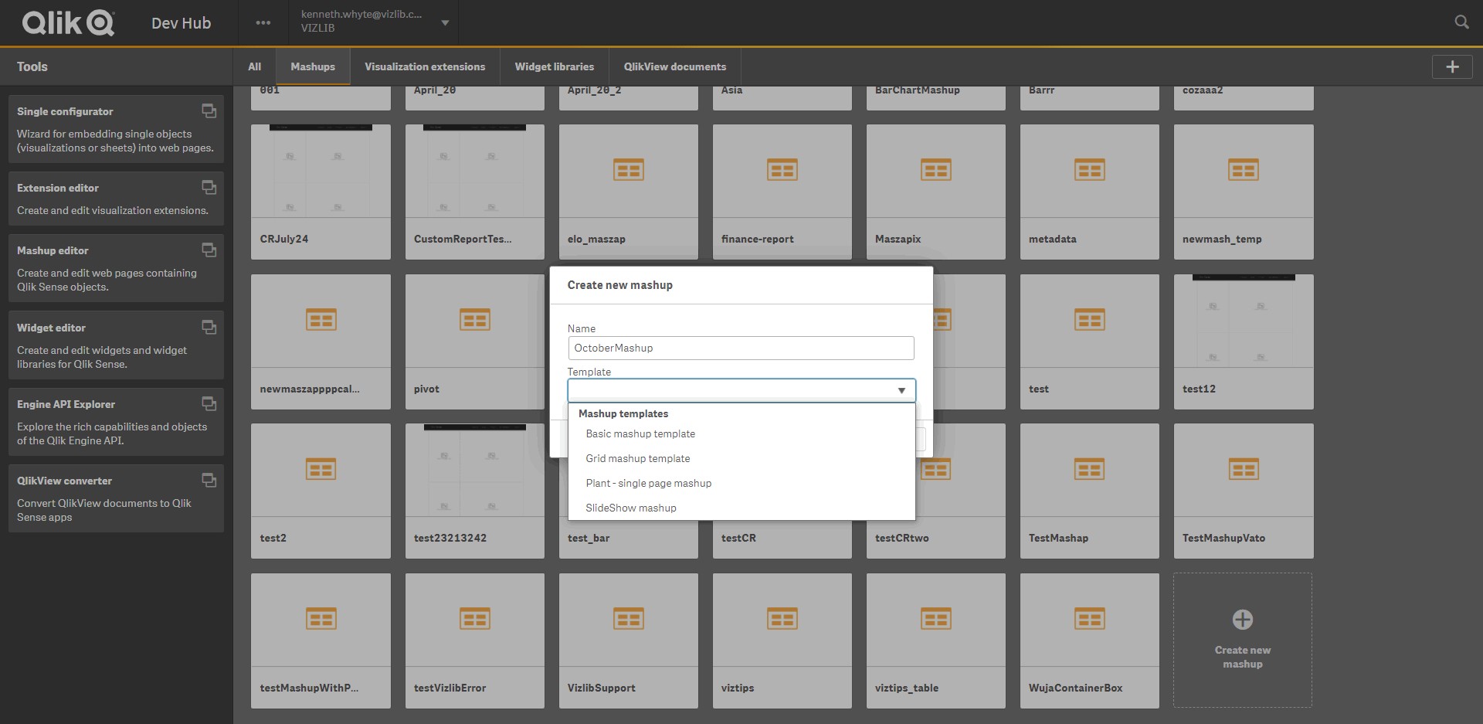Choose Basic mashup template
This screenshot has height=724, width=1483.
[x=741, y=434]
